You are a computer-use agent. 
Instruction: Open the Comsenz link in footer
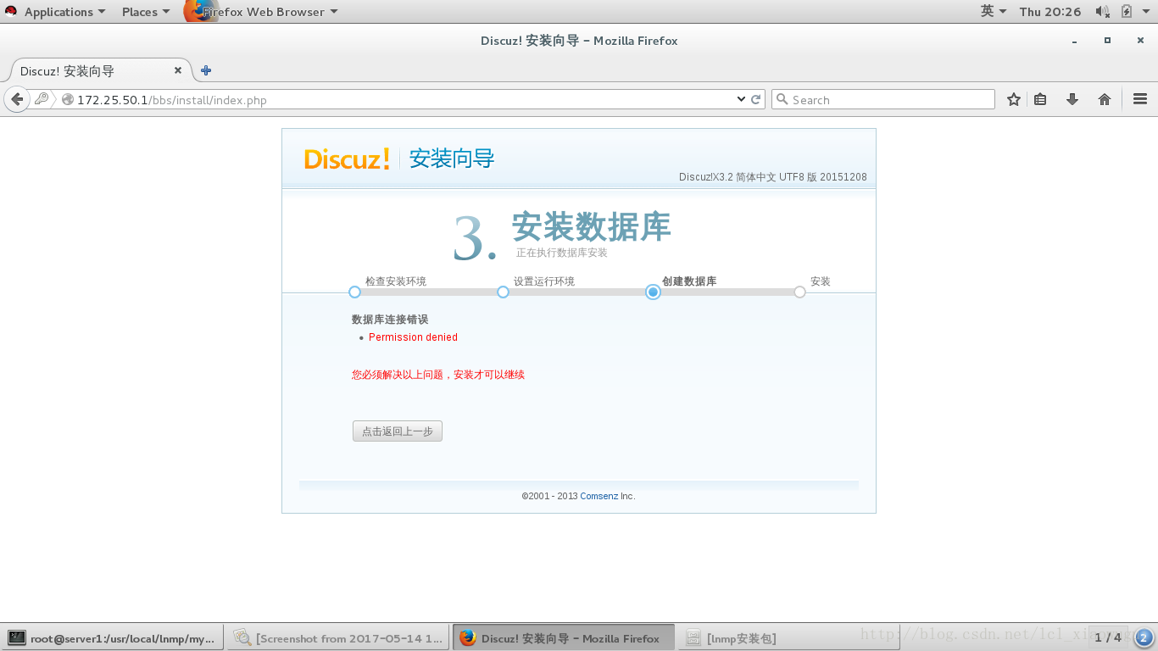point(598,496)
